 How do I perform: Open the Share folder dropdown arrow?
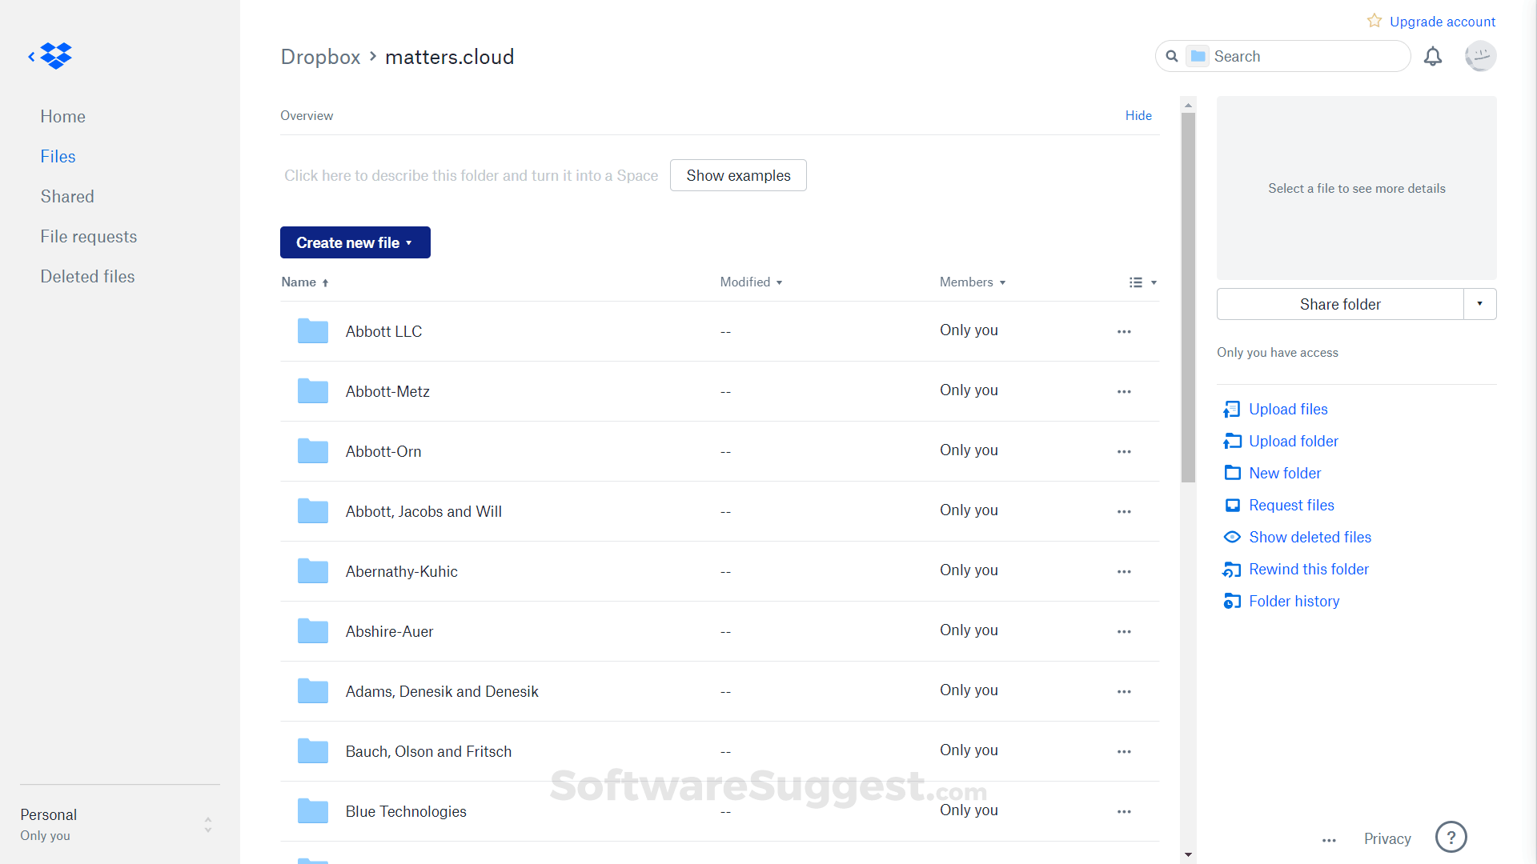click(x=1479, y=304)
